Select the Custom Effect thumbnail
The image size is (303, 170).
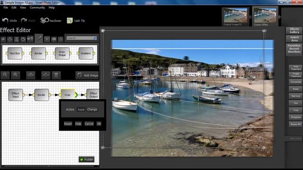pyautogui.click(x=265, y=16)
